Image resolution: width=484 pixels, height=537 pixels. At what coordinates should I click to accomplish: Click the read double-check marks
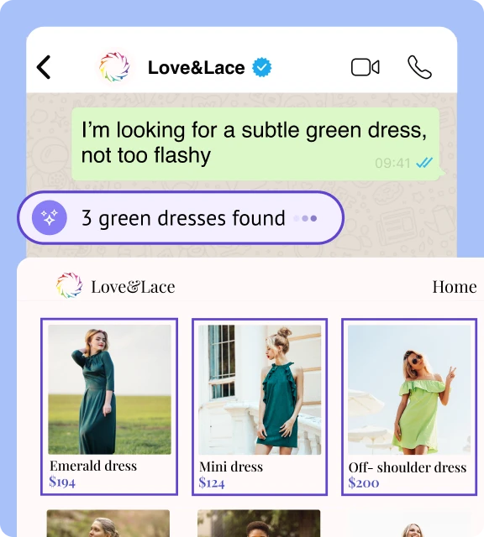point(424,163)
